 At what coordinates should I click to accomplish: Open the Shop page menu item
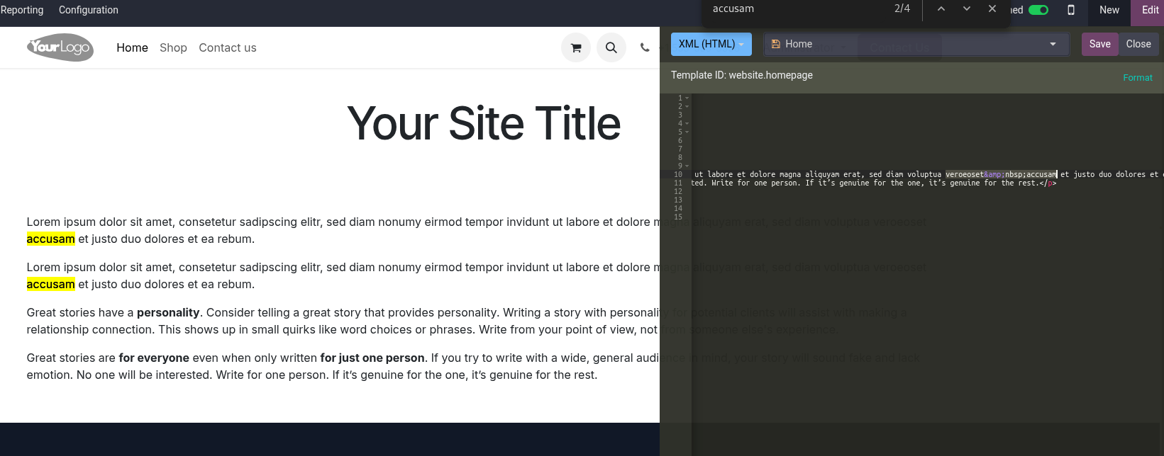point(173,47)
